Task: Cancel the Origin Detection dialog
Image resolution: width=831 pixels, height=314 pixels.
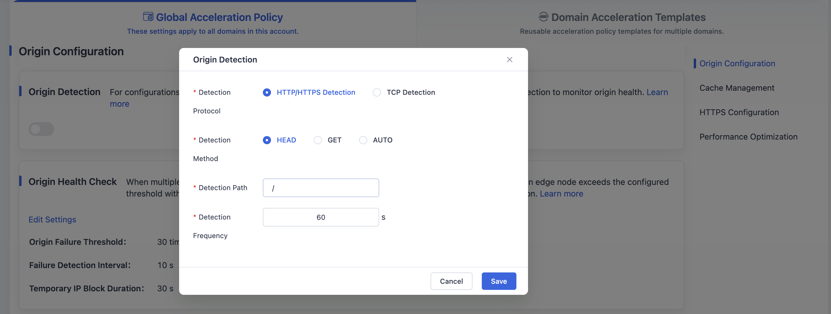Action: (451, 281)
